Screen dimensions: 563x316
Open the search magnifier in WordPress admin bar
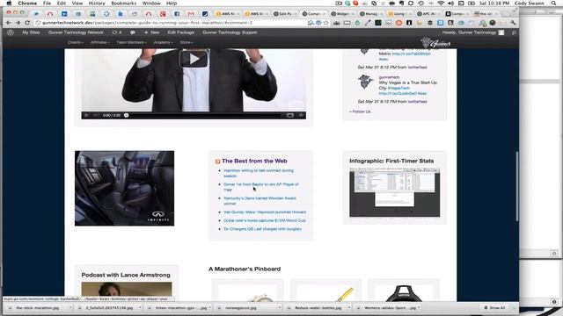(x=514, y=32)
